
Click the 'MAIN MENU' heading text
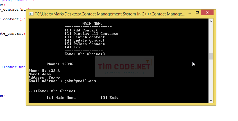tap(92, 24)
